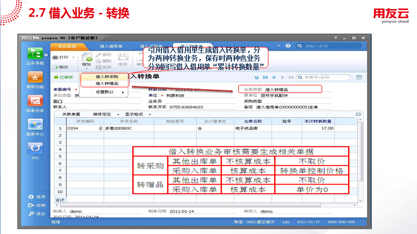Expand the 排序定位 dropdown
This screenshot has width=417, height=234.
click(x=118, y=114)
